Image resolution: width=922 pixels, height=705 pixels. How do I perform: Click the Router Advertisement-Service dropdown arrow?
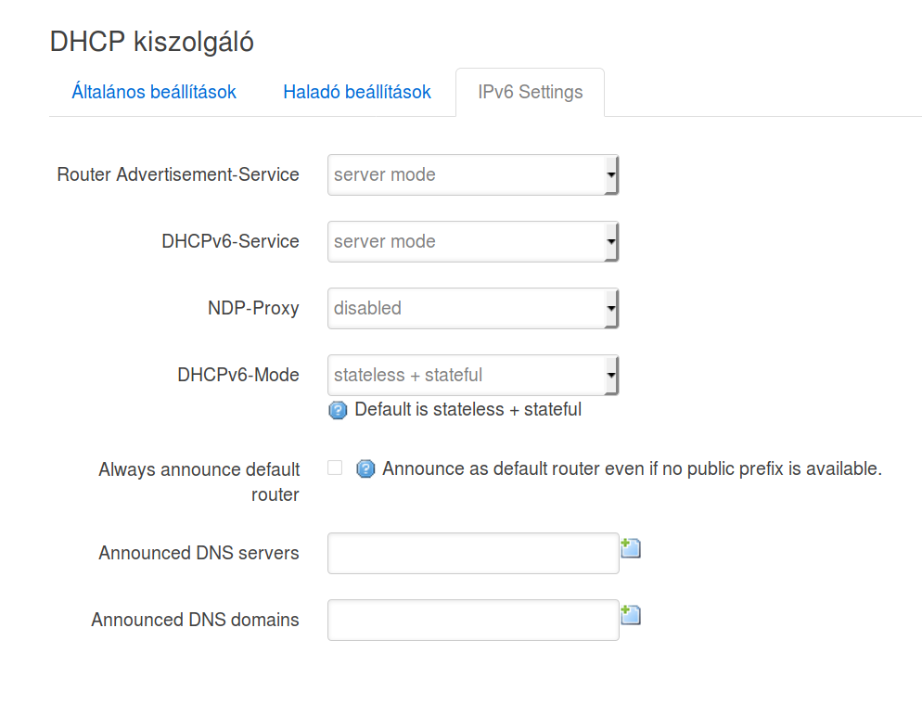click(x=611, y=174)
